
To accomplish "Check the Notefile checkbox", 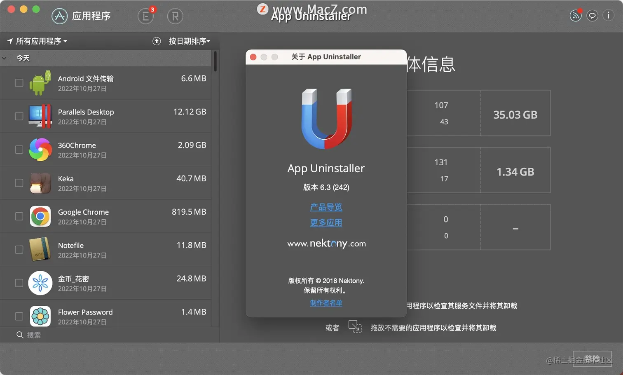I will click(19, 250).
